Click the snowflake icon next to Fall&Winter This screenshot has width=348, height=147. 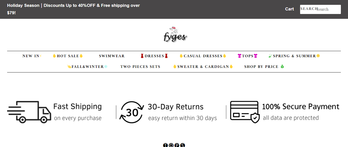tap(106, 67)
